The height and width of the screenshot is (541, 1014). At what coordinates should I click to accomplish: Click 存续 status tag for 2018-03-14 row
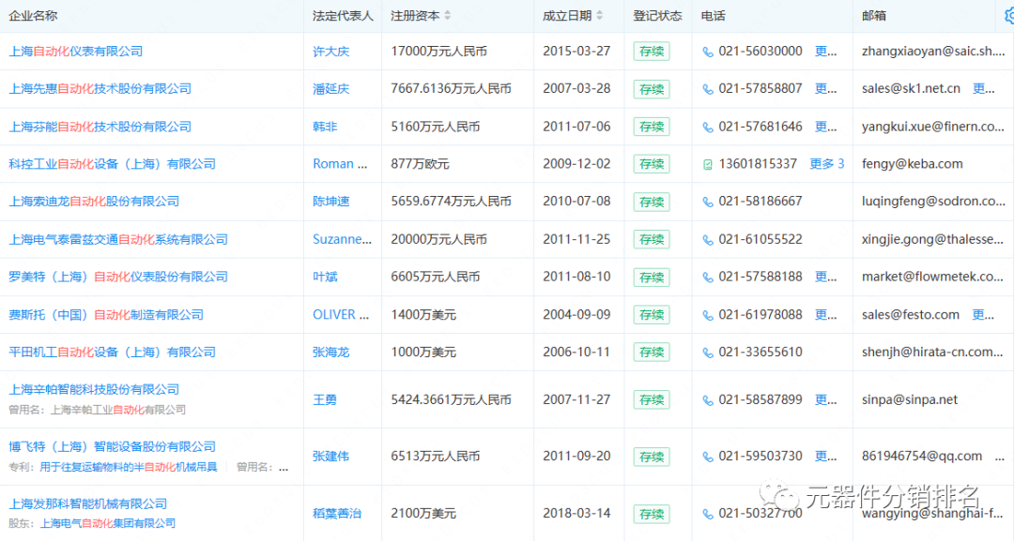pos(652,514)
